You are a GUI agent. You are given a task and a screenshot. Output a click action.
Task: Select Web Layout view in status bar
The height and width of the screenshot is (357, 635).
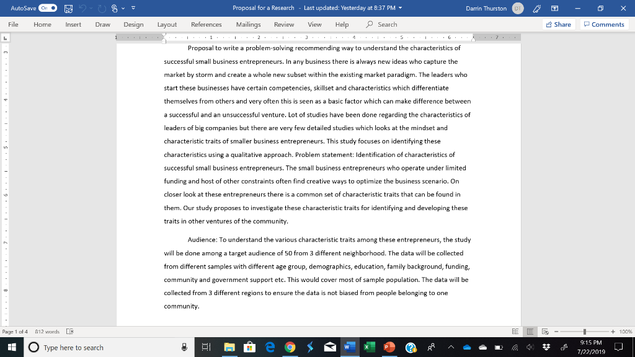coord(544,330)
